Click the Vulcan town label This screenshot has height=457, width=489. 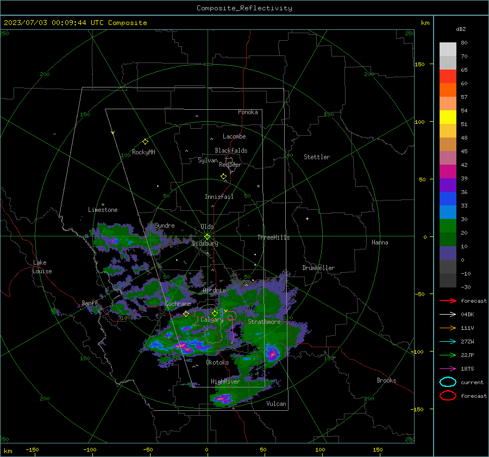point(276,404)
